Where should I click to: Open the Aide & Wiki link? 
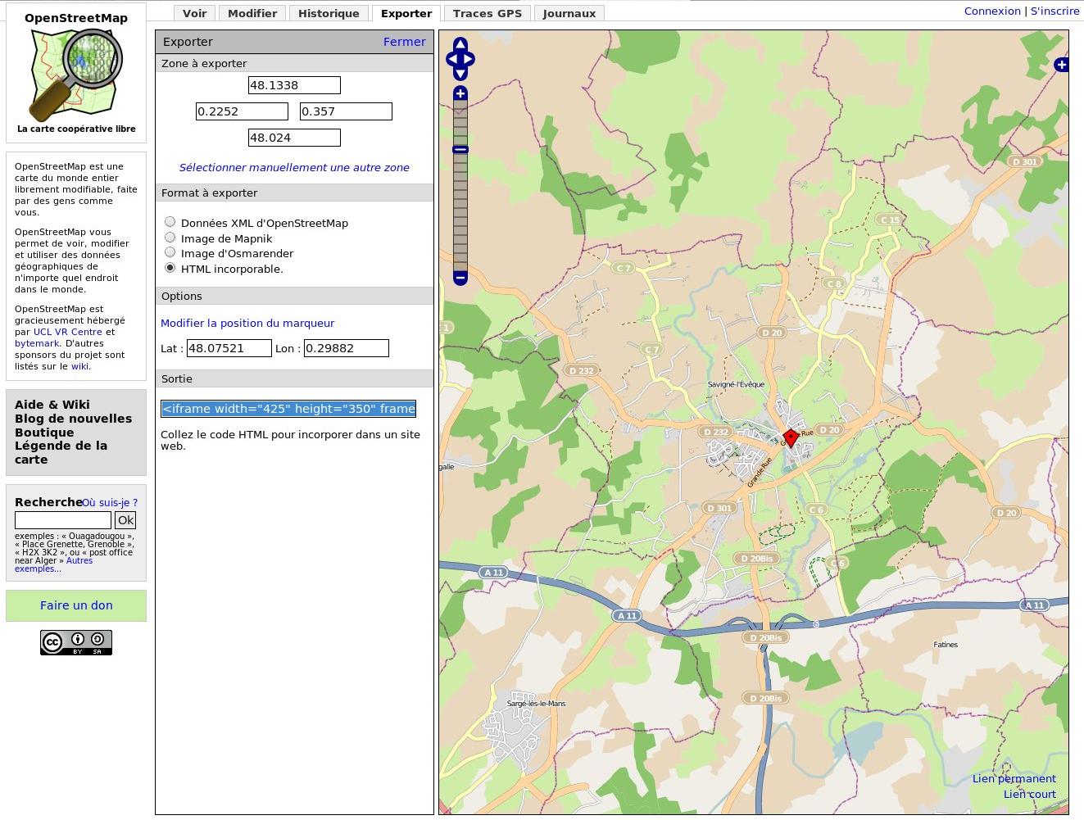tap(52, 405)
